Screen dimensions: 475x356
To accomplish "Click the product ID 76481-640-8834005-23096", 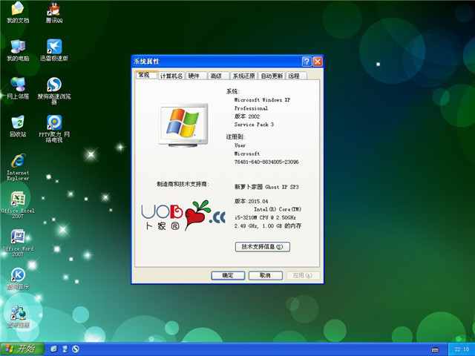I will coord(266,162).
